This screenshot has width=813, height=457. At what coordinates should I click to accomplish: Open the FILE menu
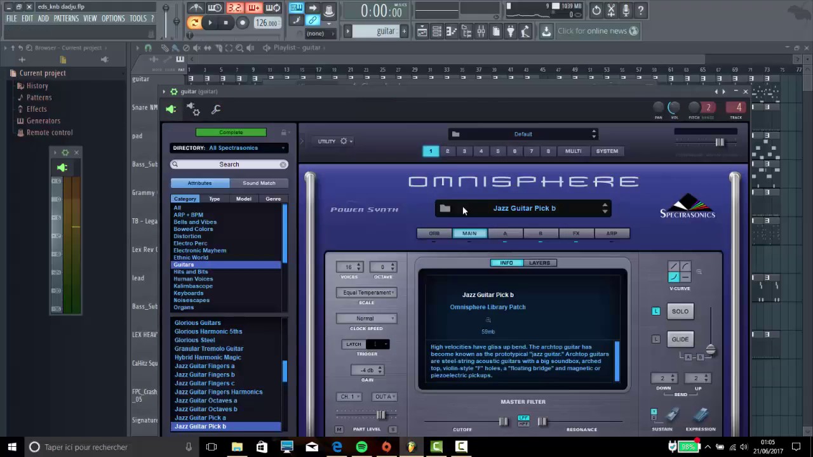pos(11,18)
